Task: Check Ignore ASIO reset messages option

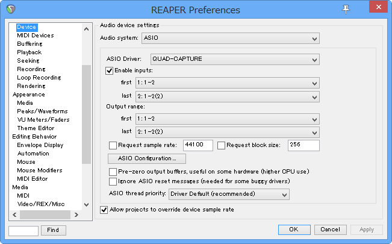Action: pos(113,181)
